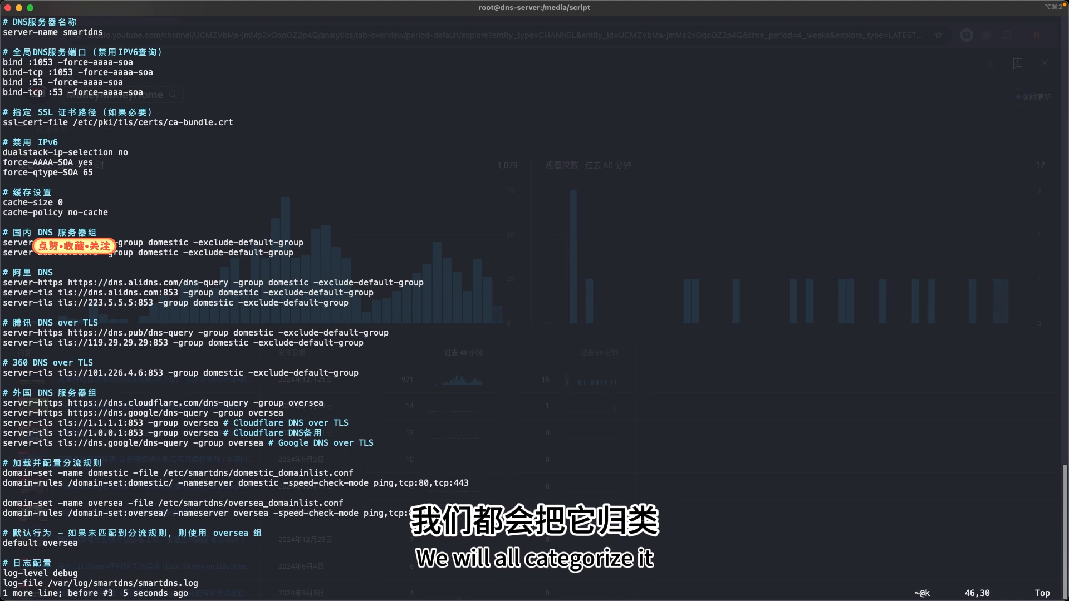Click the comment '# 阿里 DNS'

(28, 273)
